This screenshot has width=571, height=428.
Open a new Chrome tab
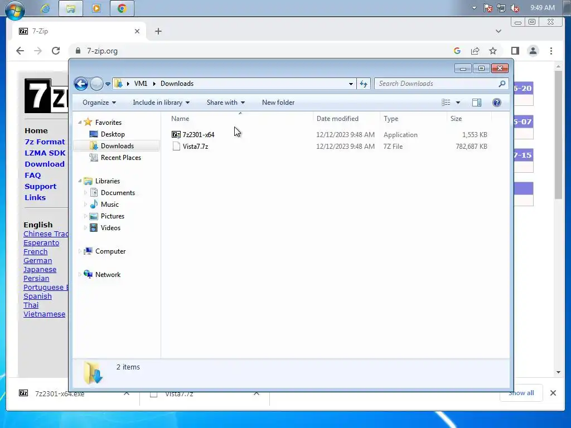158,31
